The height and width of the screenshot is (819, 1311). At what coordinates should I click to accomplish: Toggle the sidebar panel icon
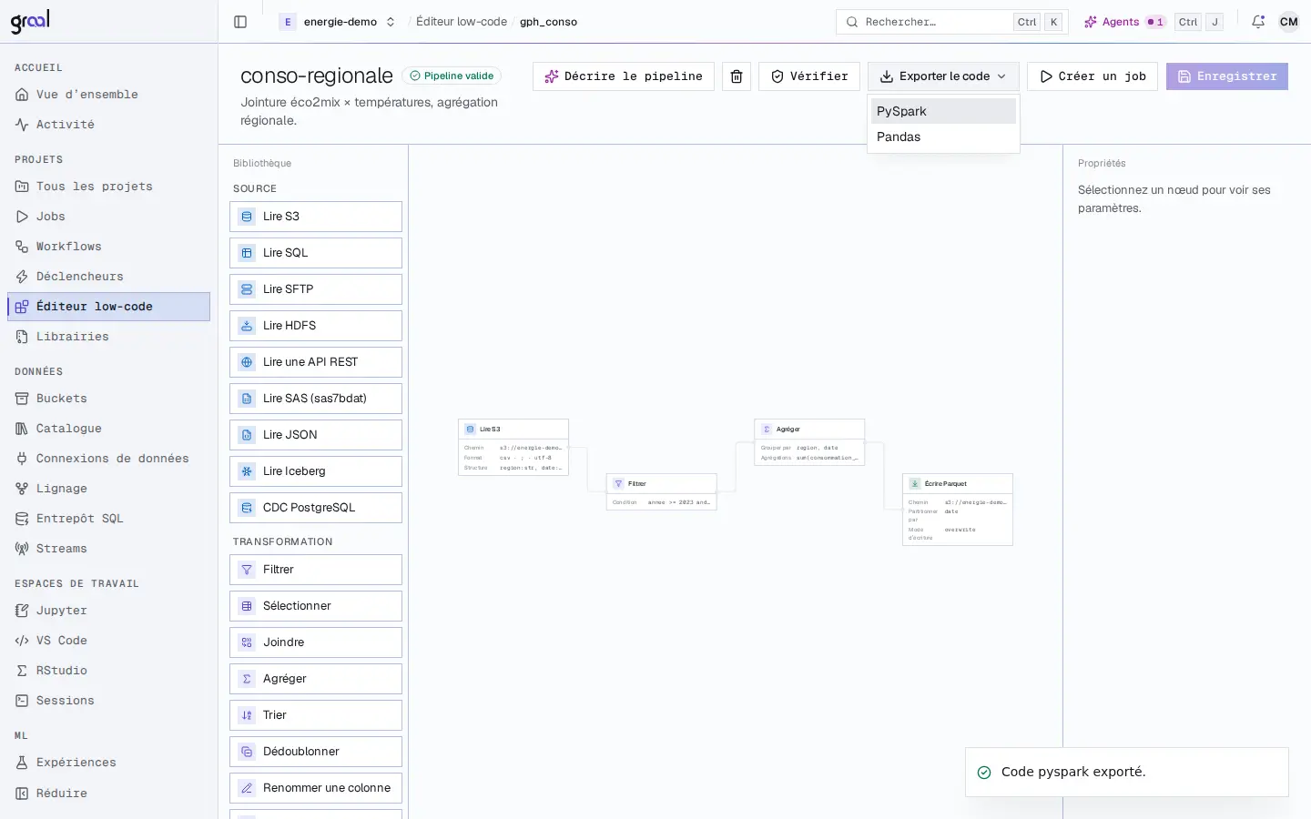pyautogui.click(x=240, y=22)
